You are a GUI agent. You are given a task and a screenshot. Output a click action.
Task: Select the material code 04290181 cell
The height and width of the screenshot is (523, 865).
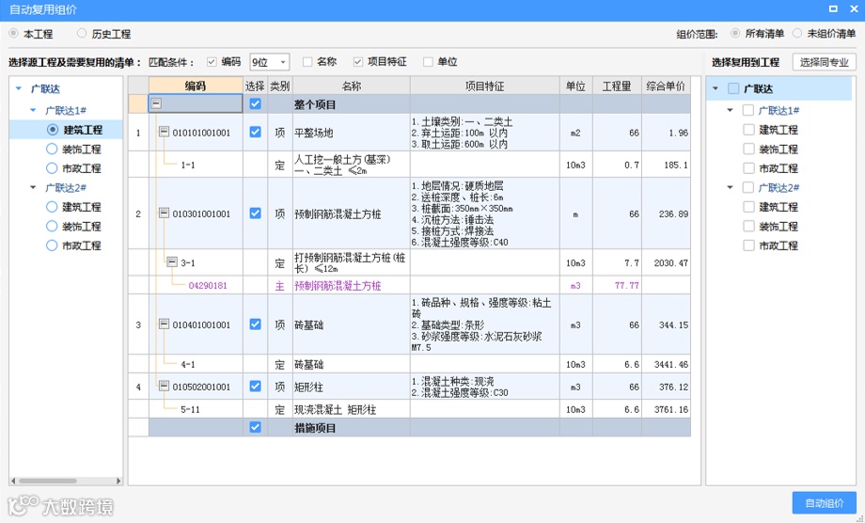coord(196,285)
